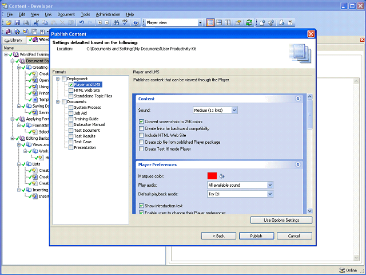Click the Check Out down-arrow icon
This screenshot has width=366, height=275.
(282, 23)
